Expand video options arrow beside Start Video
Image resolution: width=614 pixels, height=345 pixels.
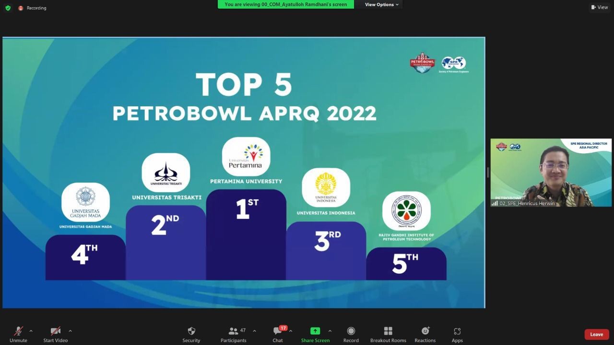pos(70,331)
